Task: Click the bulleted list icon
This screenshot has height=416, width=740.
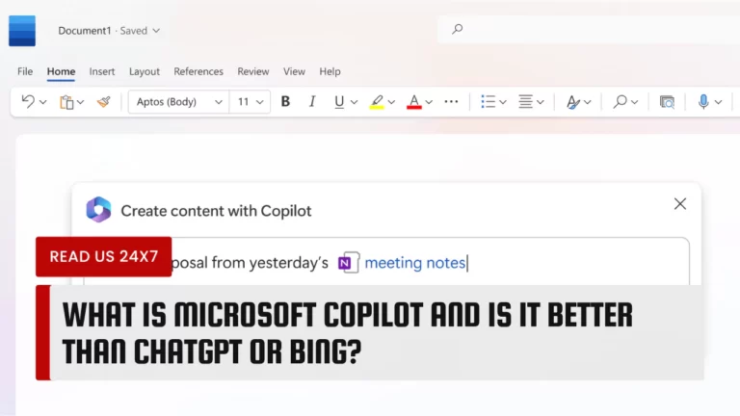Action: tap(488, 101)
